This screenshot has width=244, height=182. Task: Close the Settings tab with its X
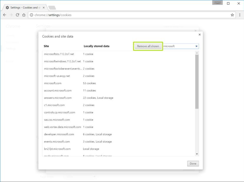tap(44, 7)
